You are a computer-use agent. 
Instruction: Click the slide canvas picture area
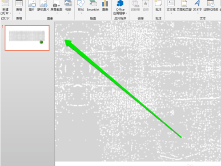[x=138, y=91]
